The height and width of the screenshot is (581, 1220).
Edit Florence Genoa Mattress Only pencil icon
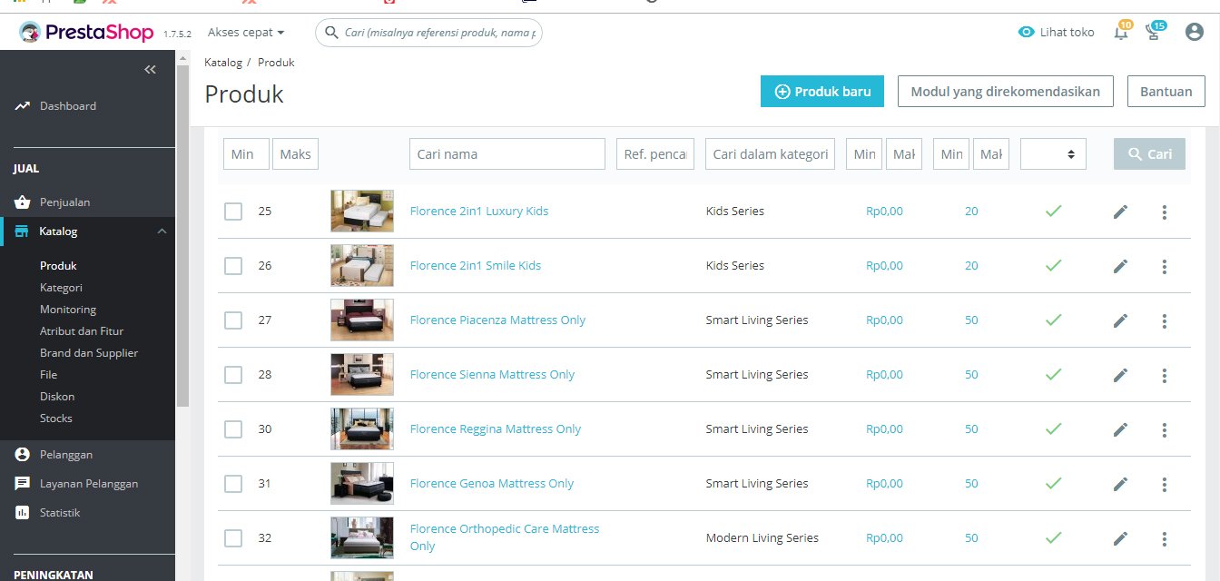[x=1121, y=484]
